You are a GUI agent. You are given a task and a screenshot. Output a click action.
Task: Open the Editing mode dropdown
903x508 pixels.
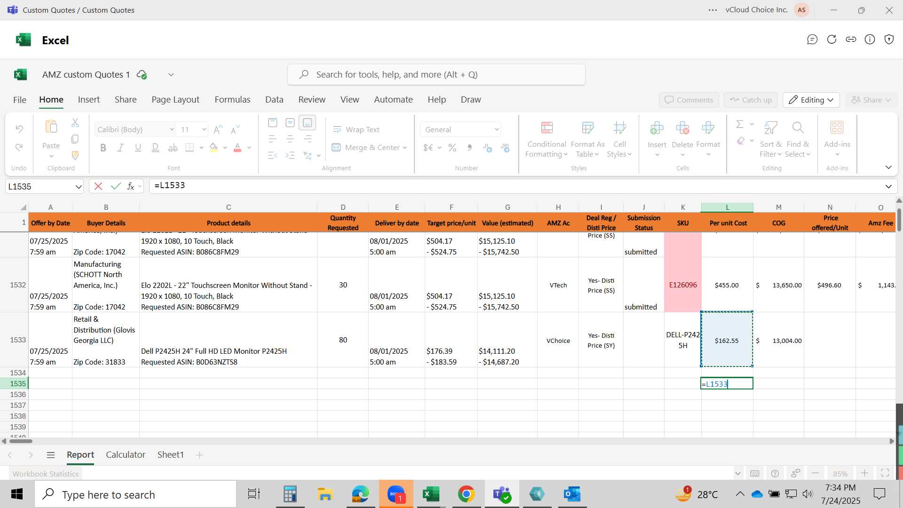tap(811, 100)
